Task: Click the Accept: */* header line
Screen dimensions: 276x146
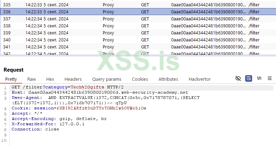Action: [x=27, y=114]
